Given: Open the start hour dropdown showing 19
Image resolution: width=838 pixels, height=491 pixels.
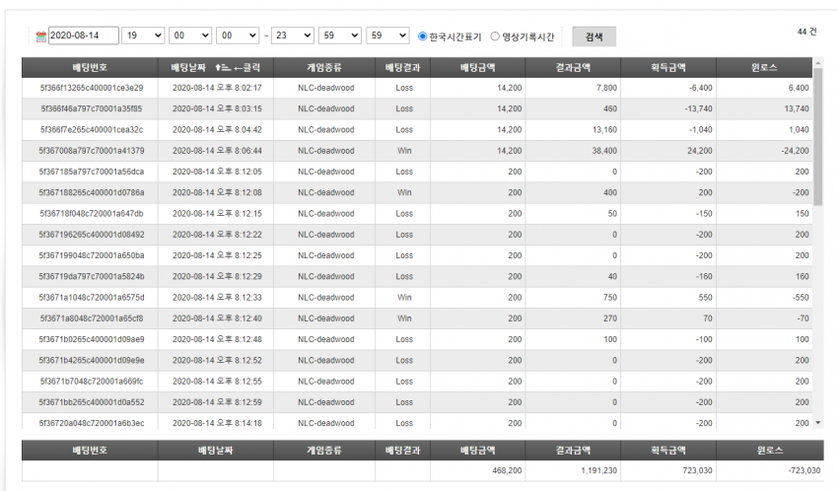Looking at the screenshot, I should [x=143, y=35].
